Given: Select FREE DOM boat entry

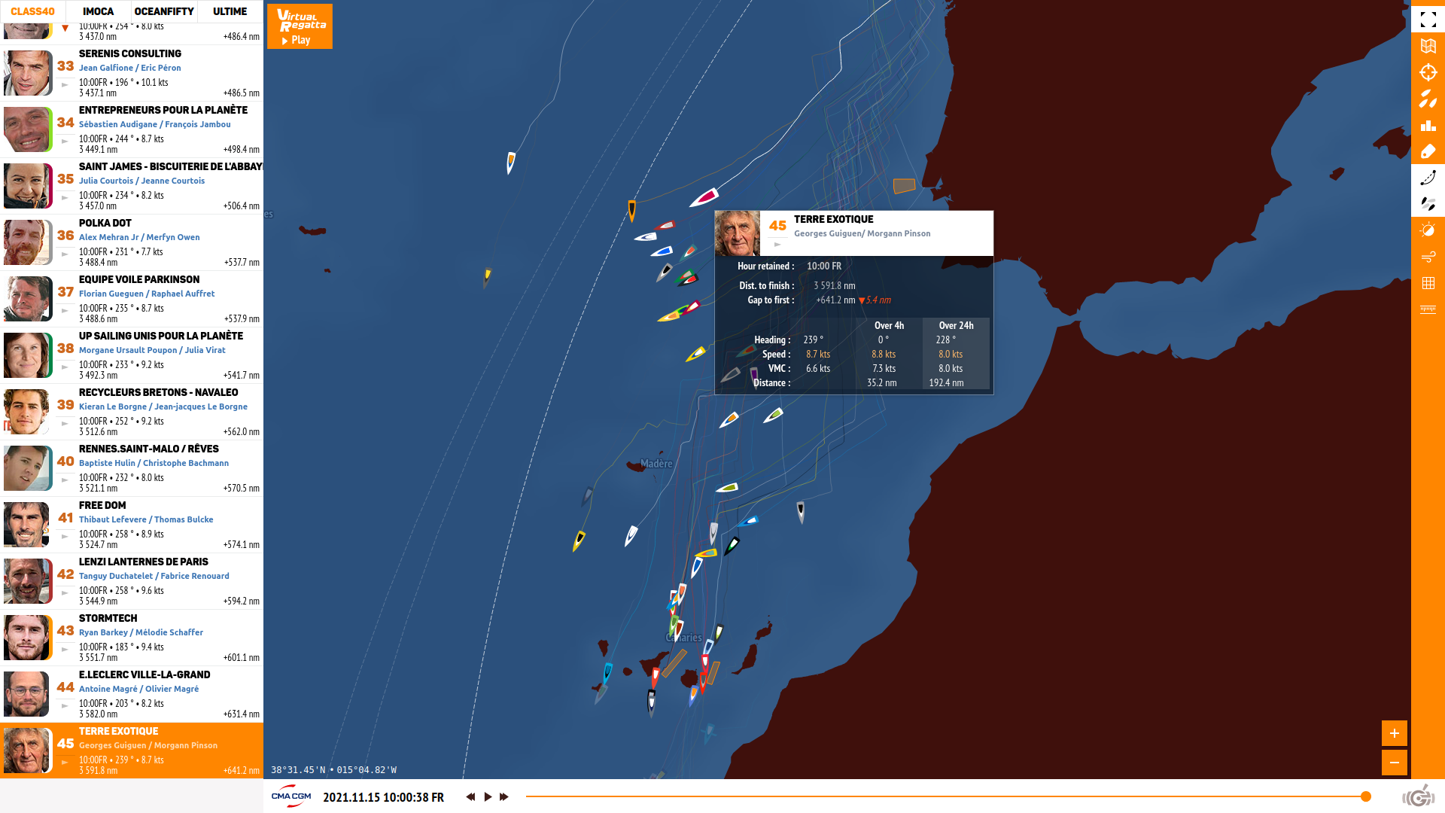Looking at the screenshot, I should [132, 525].
